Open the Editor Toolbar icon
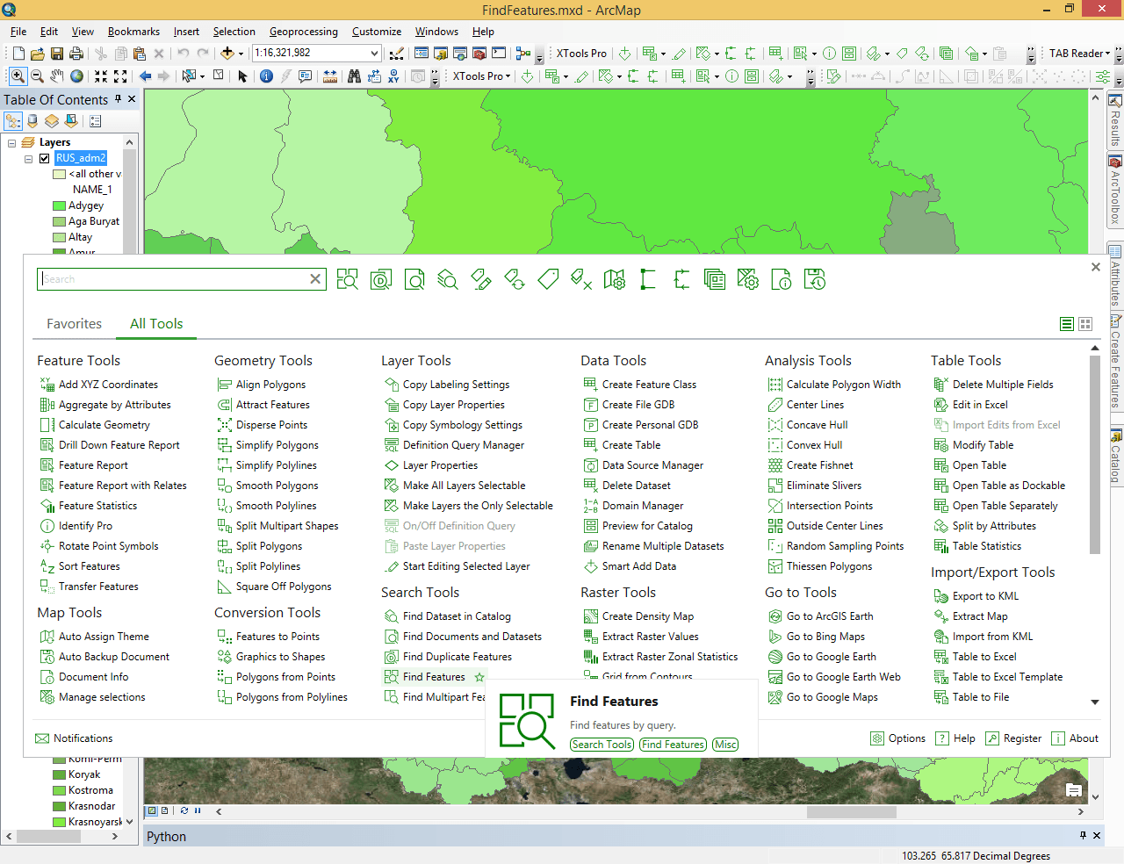 click(396, 54)
